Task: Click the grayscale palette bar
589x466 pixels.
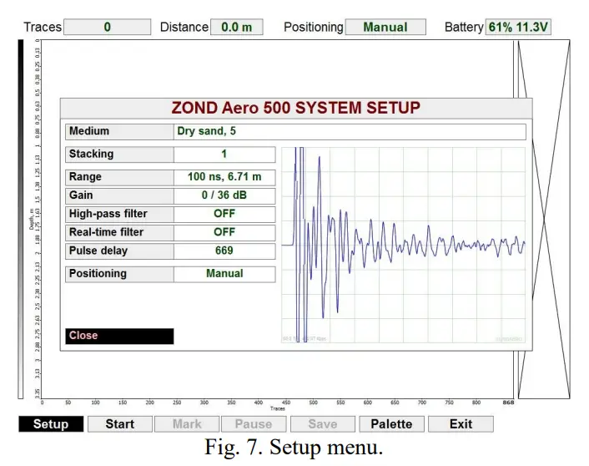Action: click(21, 220)
